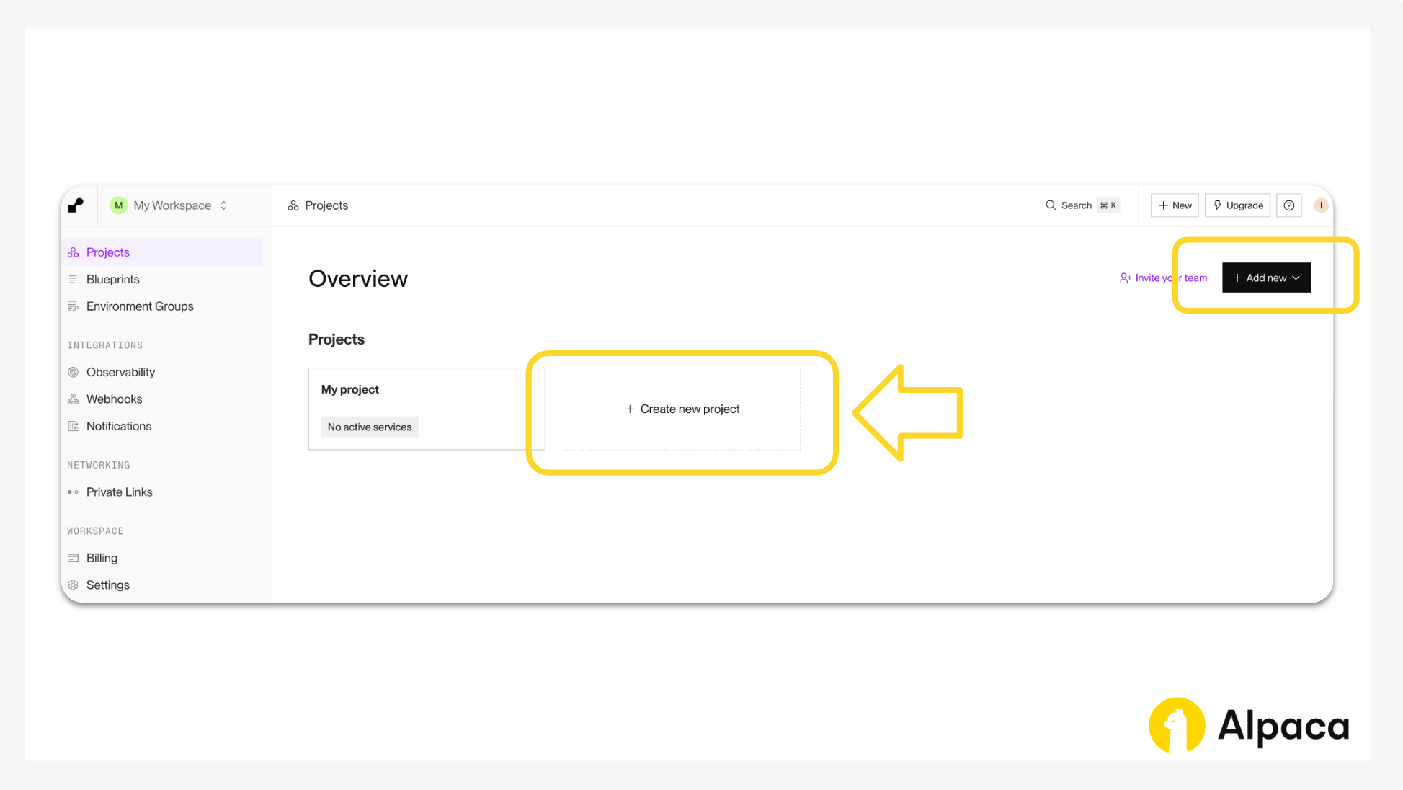Open Notifications in sidebar

[x=119, y=426]
